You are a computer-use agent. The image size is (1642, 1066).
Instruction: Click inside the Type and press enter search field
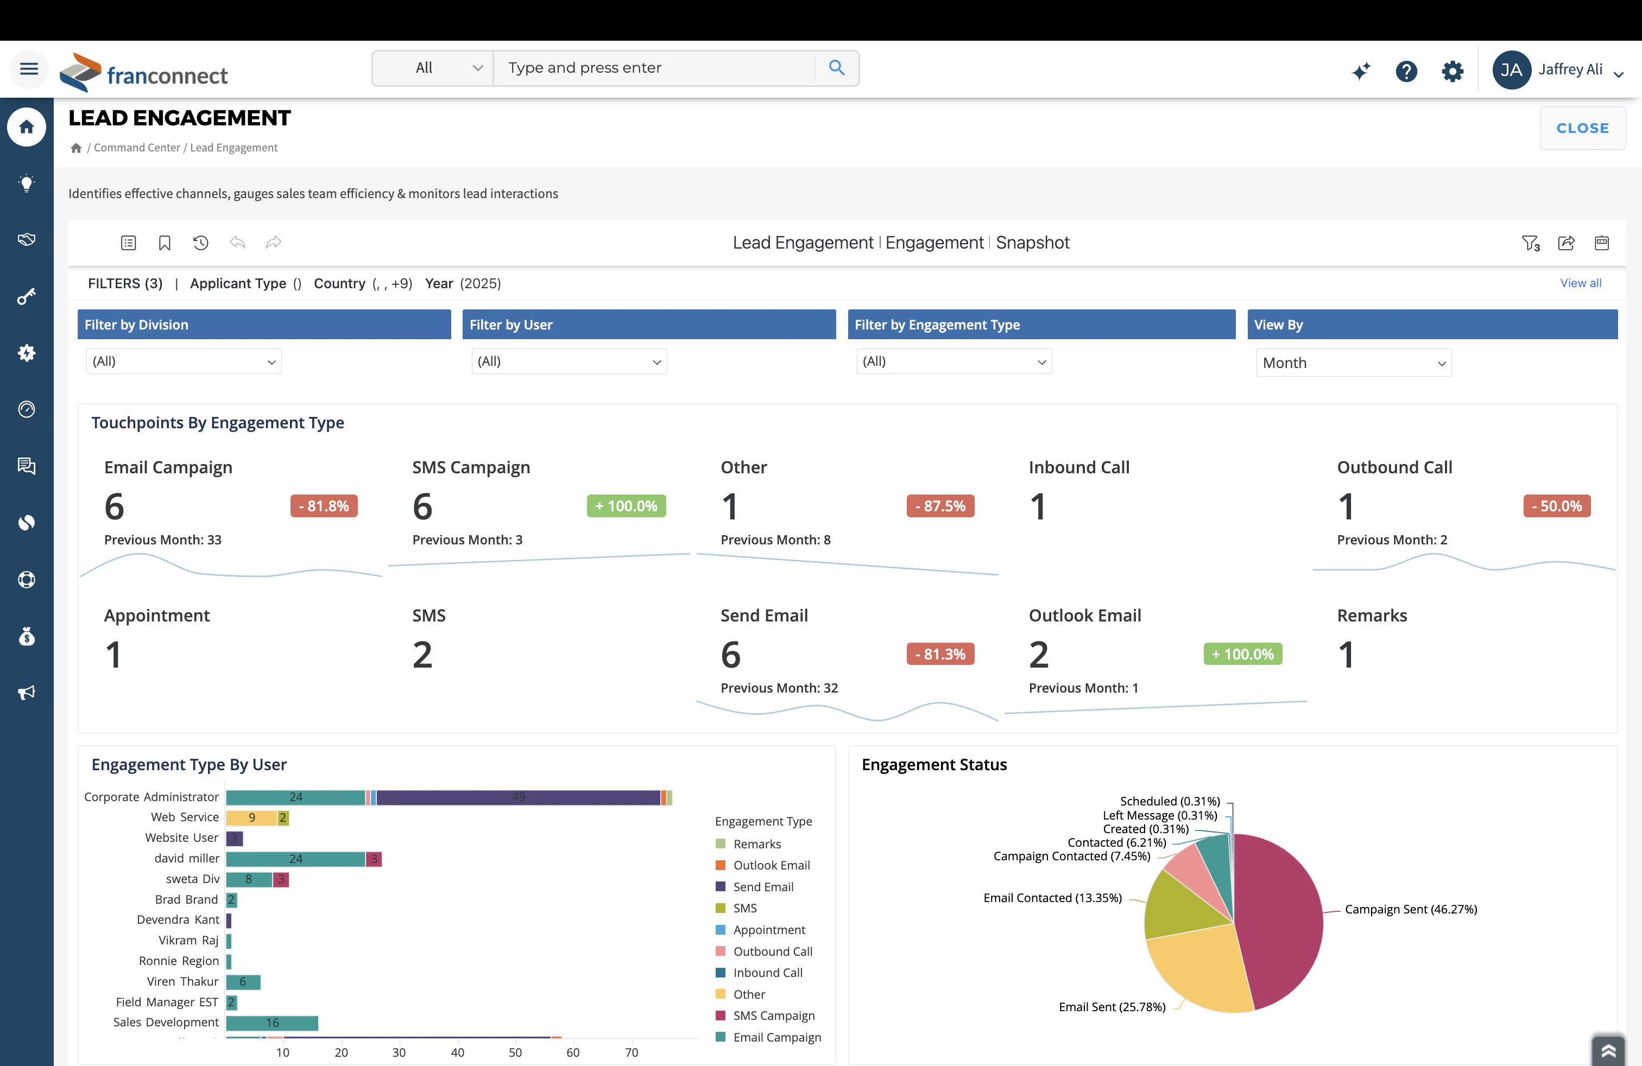pyautogui.click(x=655, y=67)
